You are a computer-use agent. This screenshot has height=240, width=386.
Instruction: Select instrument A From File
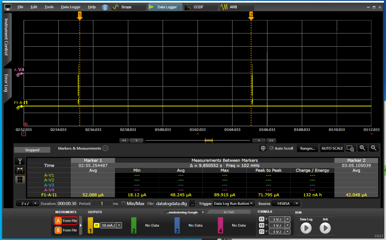click(66, 221)
